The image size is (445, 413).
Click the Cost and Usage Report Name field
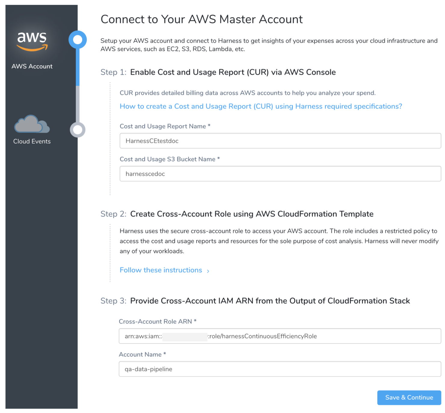tap(280, 141)
